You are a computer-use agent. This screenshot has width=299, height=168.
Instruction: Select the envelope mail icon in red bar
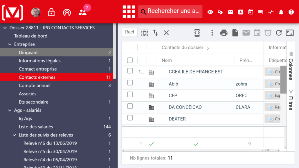point(230,12)
